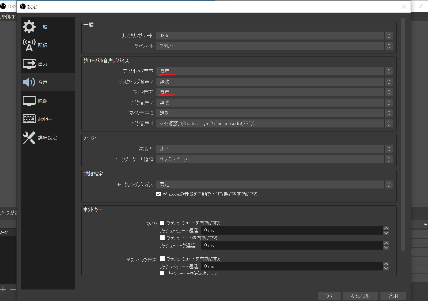
Task: Click the plus add icon in OBS main window
Action: click(x=3, y=289)
